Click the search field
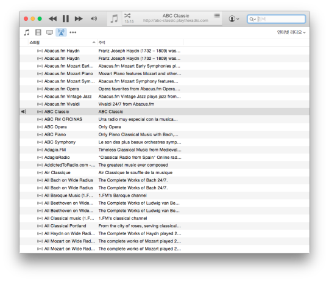 (x=277, y=19)
